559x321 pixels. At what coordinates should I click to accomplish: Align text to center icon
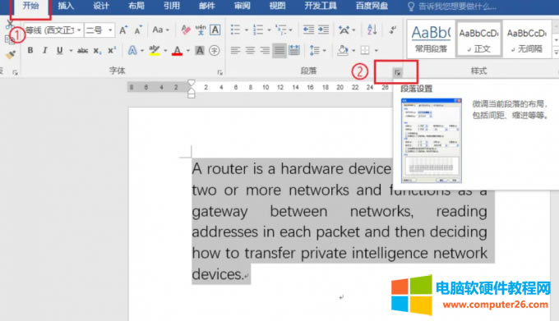point(250,51)
